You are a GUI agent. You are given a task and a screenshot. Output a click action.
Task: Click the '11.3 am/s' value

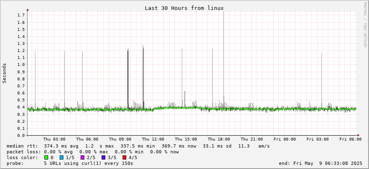pos(254,146)
